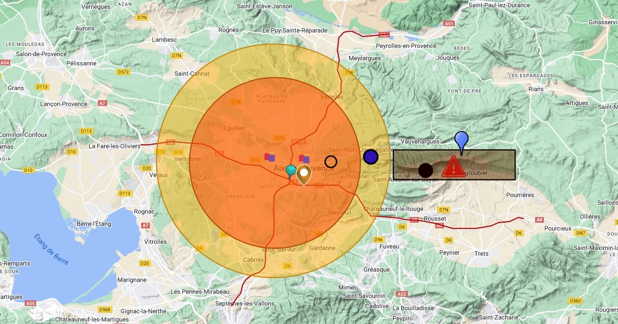Screen dimensions: 618x324
Task: Click the D572 road shield
Action: point(123,72)
